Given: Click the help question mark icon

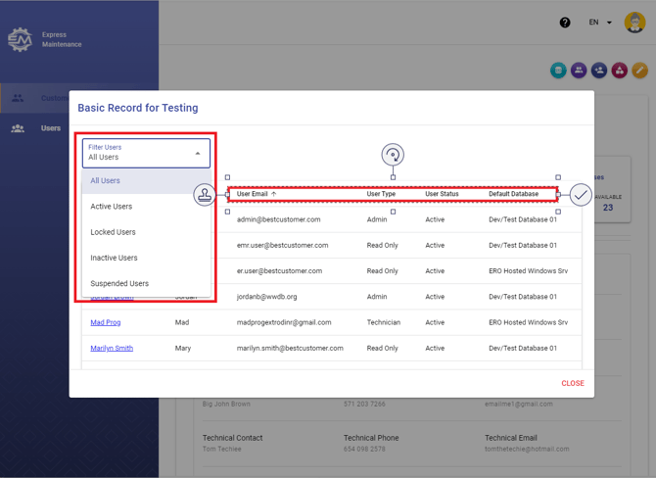Looking at the screenshot, I should point(565,23).
